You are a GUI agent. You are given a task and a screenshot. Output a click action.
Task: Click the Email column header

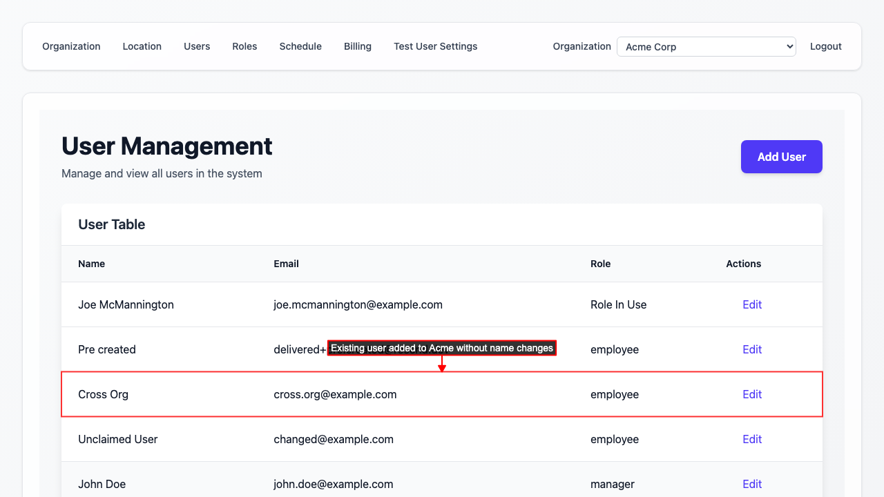pos(286,264)
